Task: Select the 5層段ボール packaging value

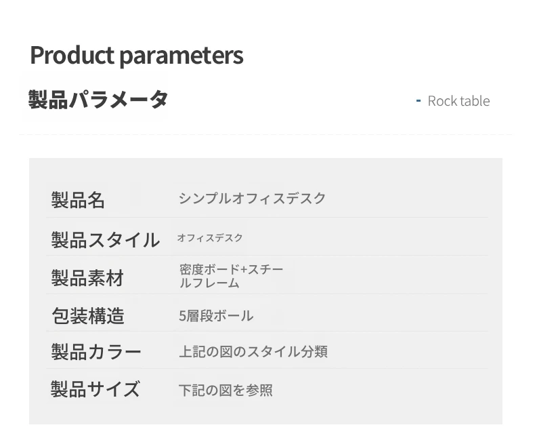Action: pos(216,316)
